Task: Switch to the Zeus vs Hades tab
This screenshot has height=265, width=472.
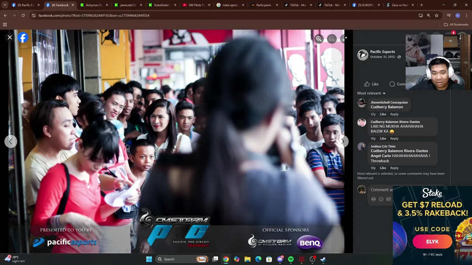Action: click(x=399, y=5)
